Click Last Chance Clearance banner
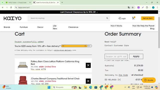 pyautogui.click(x=79, y=12)
